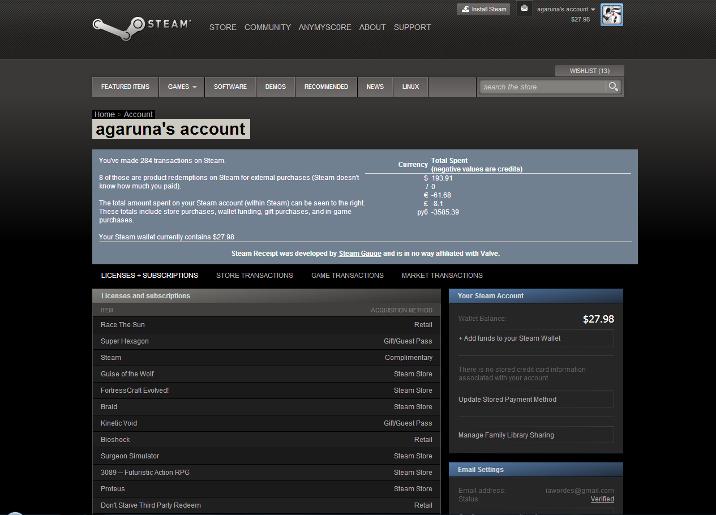Select the Braid row
Viewport: 716px width, 515px height.
click(x=267, y=407)
